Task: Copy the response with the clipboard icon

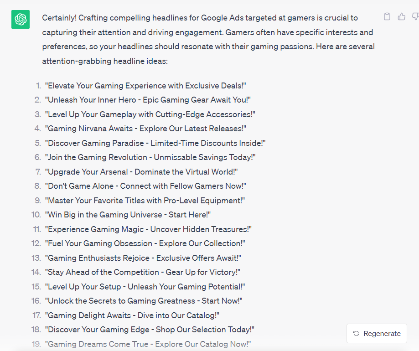Action: [387, 17]
